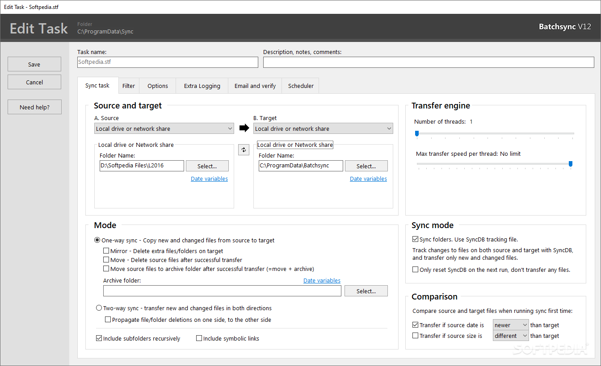Click the Cancel button
Image resolution: width=601 pixels, height=366 pixels.
coord(34,82)
